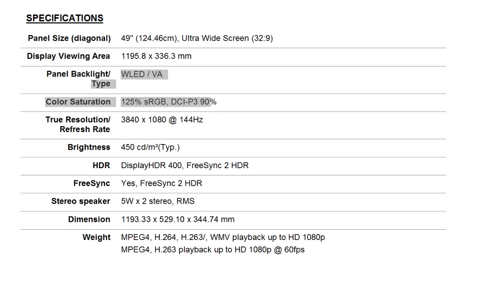Click the highlighted Color Saturation label
The height and width of the screenshot is (282, 485).
click(x=78, y=102)
